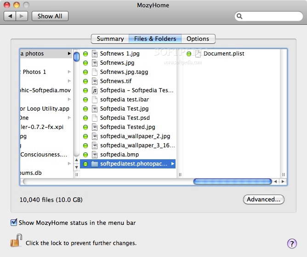The width and height of the screenshot is (307, 257).
Task: Click the image file icon of Softnews 1.jpg
Action: point(95,54)
